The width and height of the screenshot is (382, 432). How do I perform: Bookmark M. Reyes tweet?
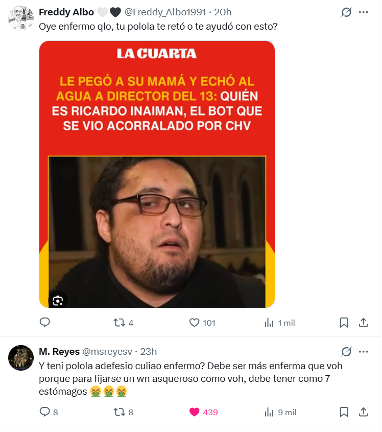click(x=344, y=412)
